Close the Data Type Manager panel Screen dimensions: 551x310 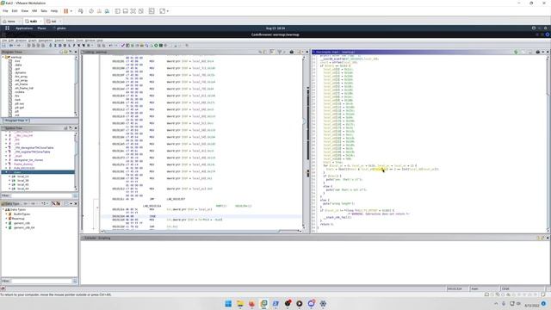click(x=76, y=203)
